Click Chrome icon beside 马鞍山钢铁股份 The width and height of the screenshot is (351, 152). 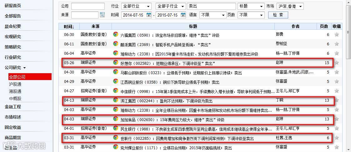[116, 72]
